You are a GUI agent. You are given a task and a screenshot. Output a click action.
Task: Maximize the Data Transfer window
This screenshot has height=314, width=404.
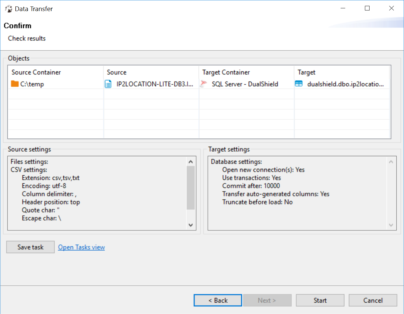click(367, 8)
